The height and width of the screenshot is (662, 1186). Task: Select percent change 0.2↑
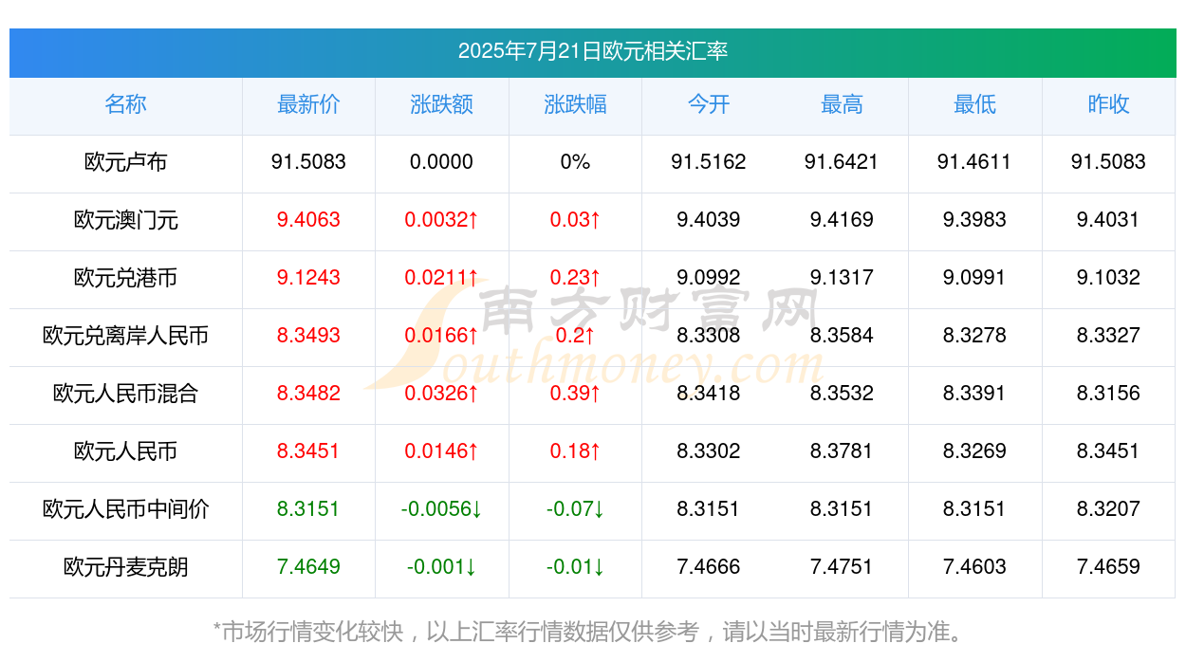575,336
